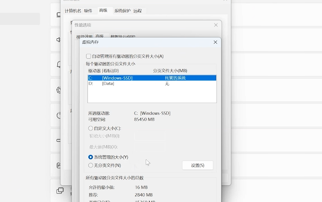Click the sound speaker icon in Settings
This screenshot has height=202, width=322.
tap(59, 40)
